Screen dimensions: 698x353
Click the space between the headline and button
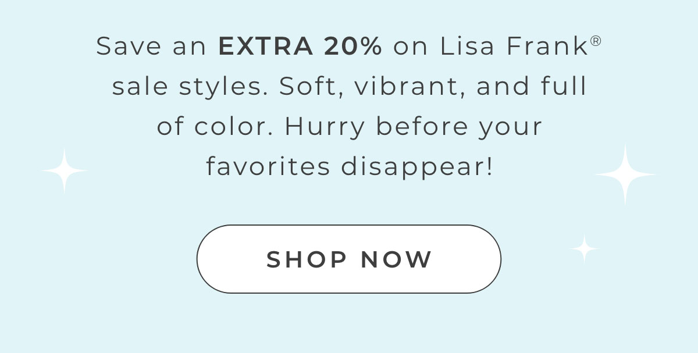coord(349,201)
